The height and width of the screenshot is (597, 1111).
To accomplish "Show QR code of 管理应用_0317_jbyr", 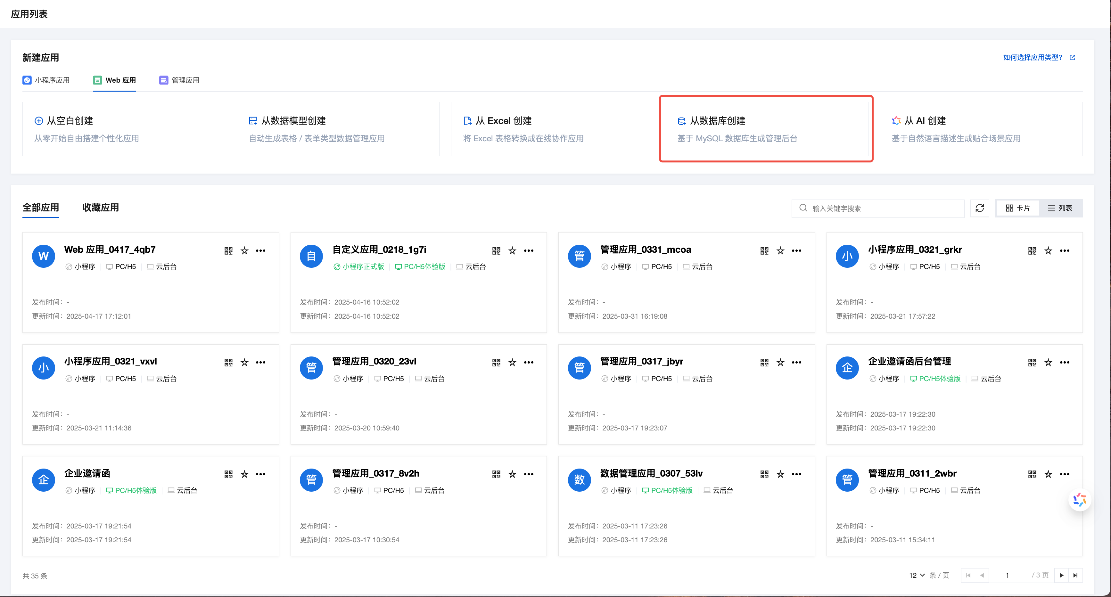I will 764,363.
